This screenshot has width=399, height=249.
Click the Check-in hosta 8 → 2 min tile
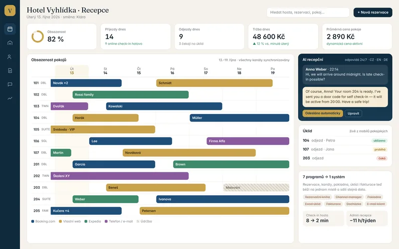click(323, 218)
